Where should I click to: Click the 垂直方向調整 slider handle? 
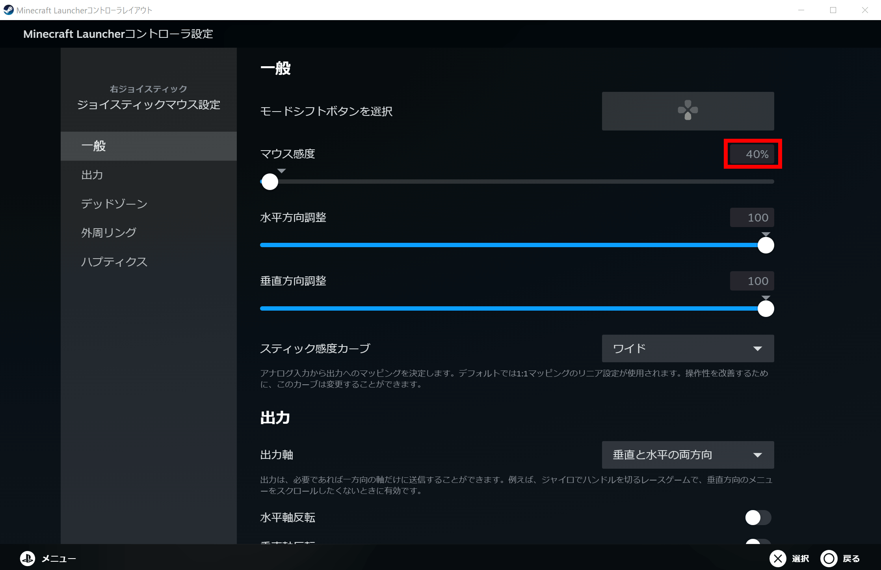click(x=766, y=309)
